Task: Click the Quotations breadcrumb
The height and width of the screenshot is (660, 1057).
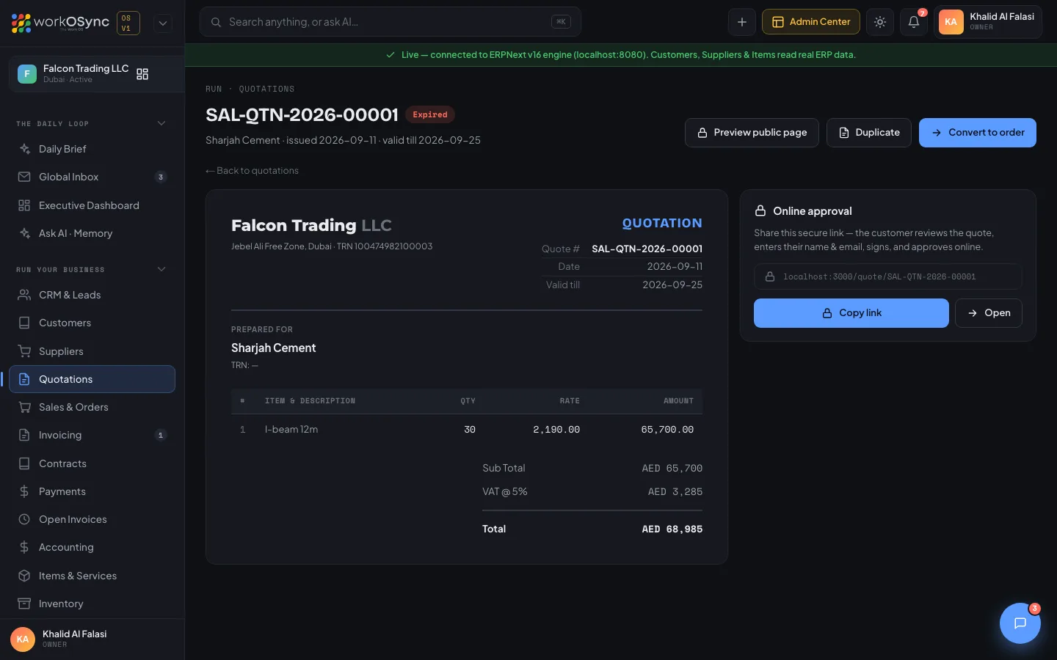Action: click(266, 89)
